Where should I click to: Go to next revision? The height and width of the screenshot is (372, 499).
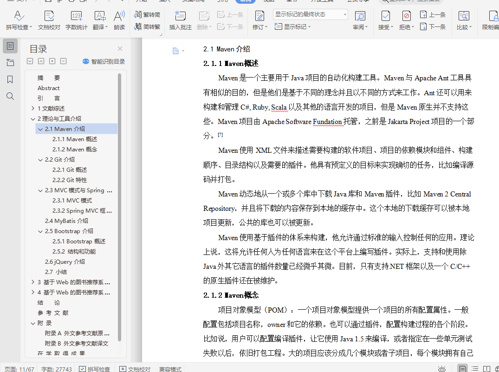pyautogui.click(x=433, y=27)
